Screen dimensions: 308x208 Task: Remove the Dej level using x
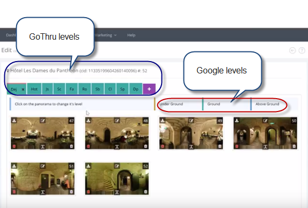pos(23,90)
